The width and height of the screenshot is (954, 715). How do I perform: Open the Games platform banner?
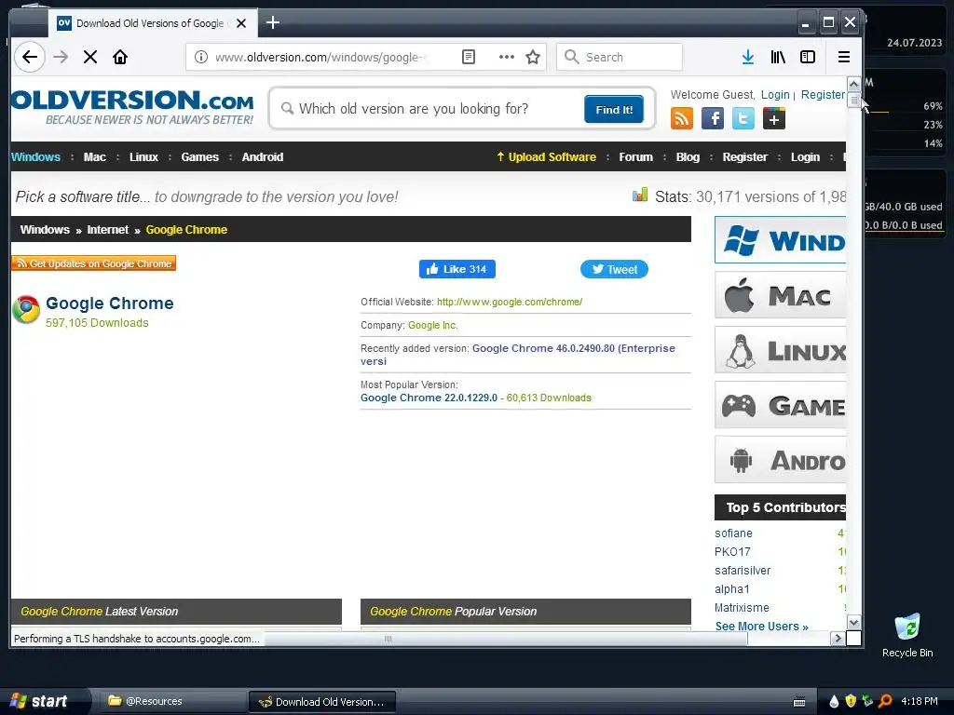point(781,404)
